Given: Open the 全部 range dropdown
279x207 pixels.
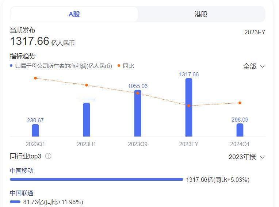Looking at the screenshot, I should (254, 66).
